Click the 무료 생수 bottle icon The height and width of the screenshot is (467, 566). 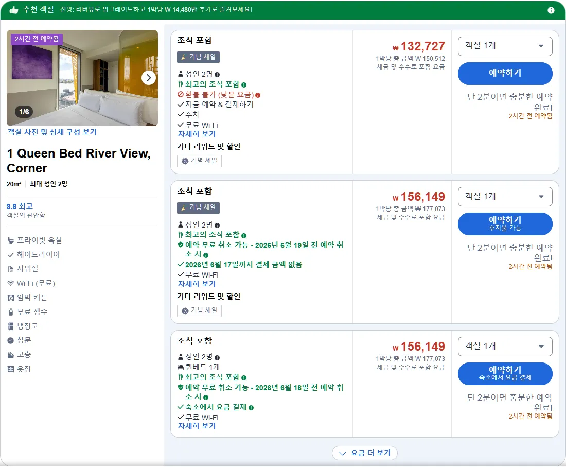(x=11, y=312)
